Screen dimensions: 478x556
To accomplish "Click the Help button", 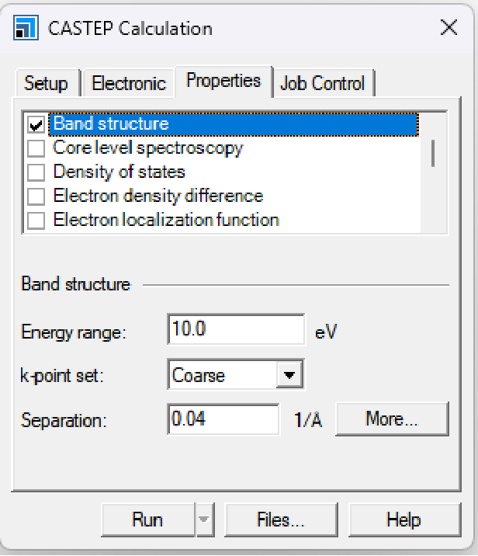I will point(404,520).
